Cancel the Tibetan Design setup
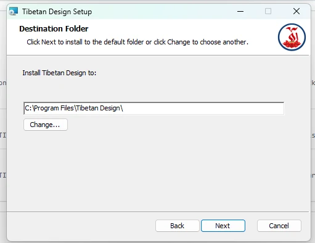This screenshot has height=243, width=315. coord(279,226)
